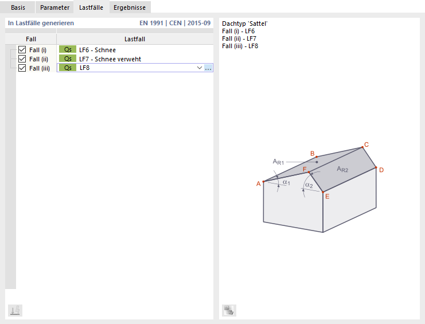Click the Qs tag next to LF7 - Schnee verweht
The width and height of the screenshot is (425, 324).
(68, 59)
